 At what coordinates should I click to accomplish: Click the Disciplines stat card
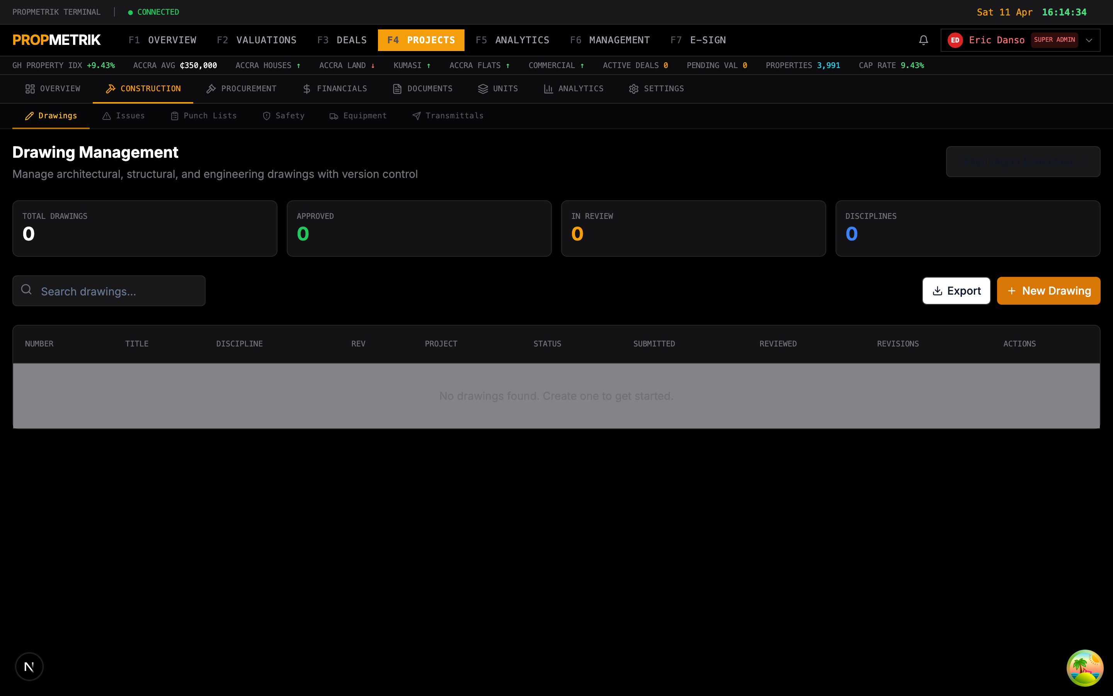[x=968, y=228]
